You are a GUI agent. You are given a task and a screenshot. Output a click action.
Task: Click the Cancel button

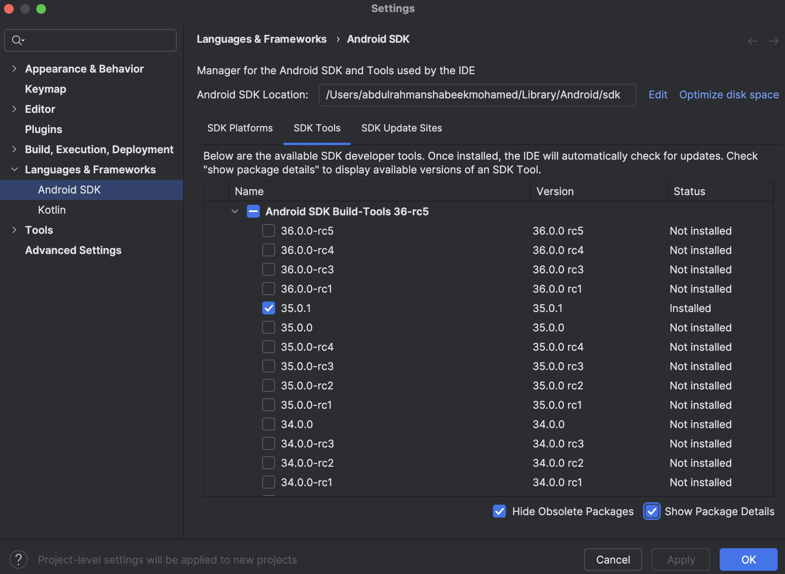(613, 559)
